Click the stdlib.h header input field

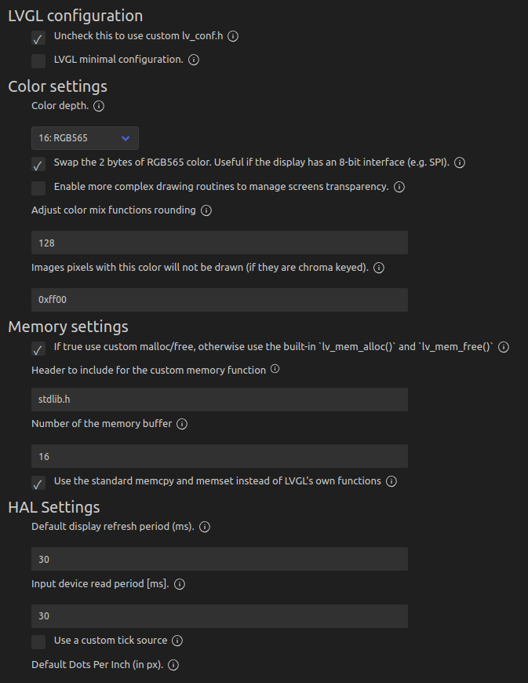pyautogui.click(x=220, y=400)
